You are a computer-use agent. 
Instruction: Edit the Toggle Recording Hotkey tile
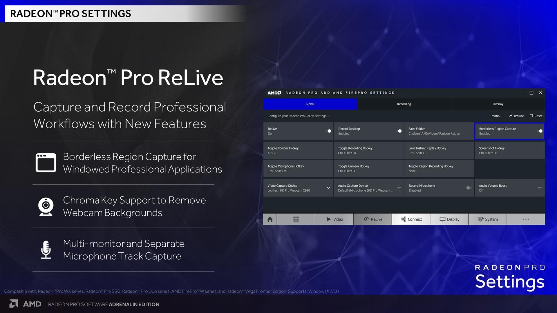[x=369, y=150]
